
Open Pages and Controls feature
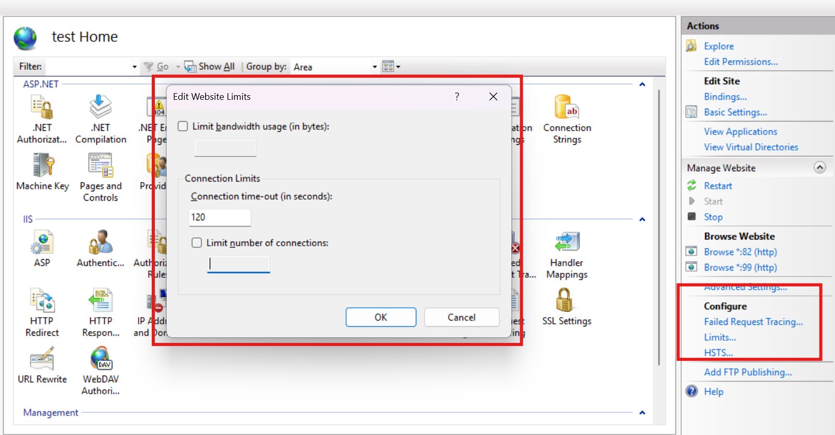tap(100, 177)
